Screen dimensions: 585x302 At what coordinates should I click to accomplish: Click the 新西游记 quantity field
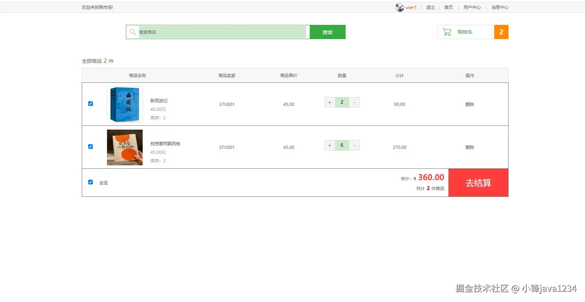(x=342, y=102)
